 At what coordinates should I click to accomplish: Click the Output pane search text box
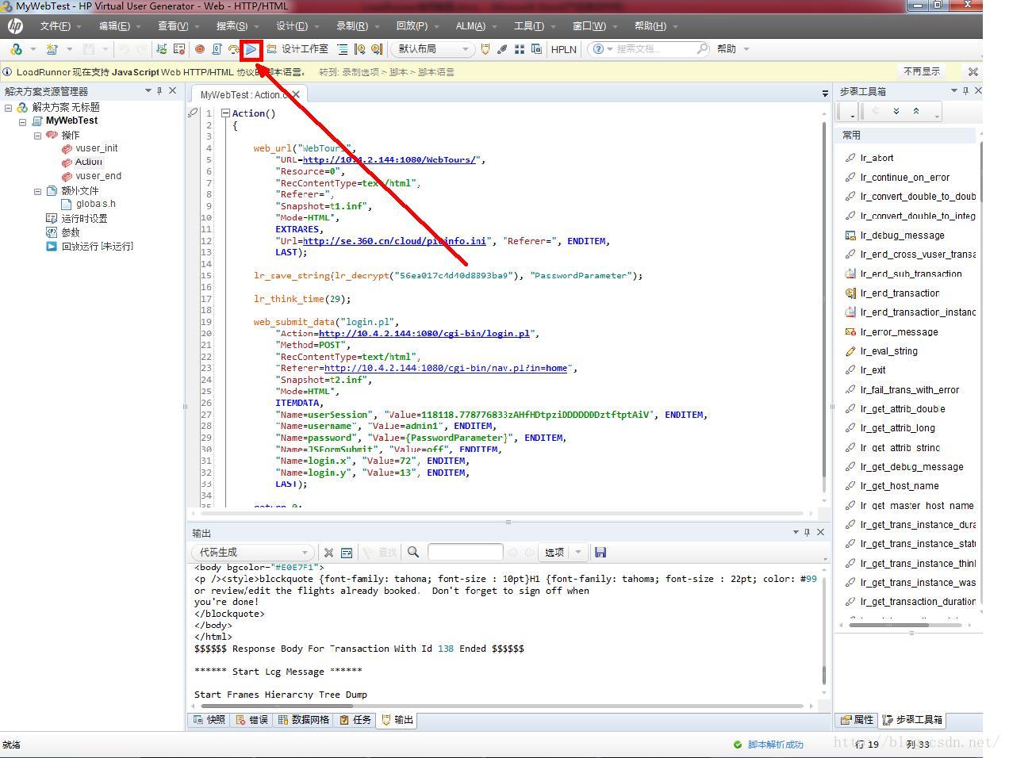465,552
